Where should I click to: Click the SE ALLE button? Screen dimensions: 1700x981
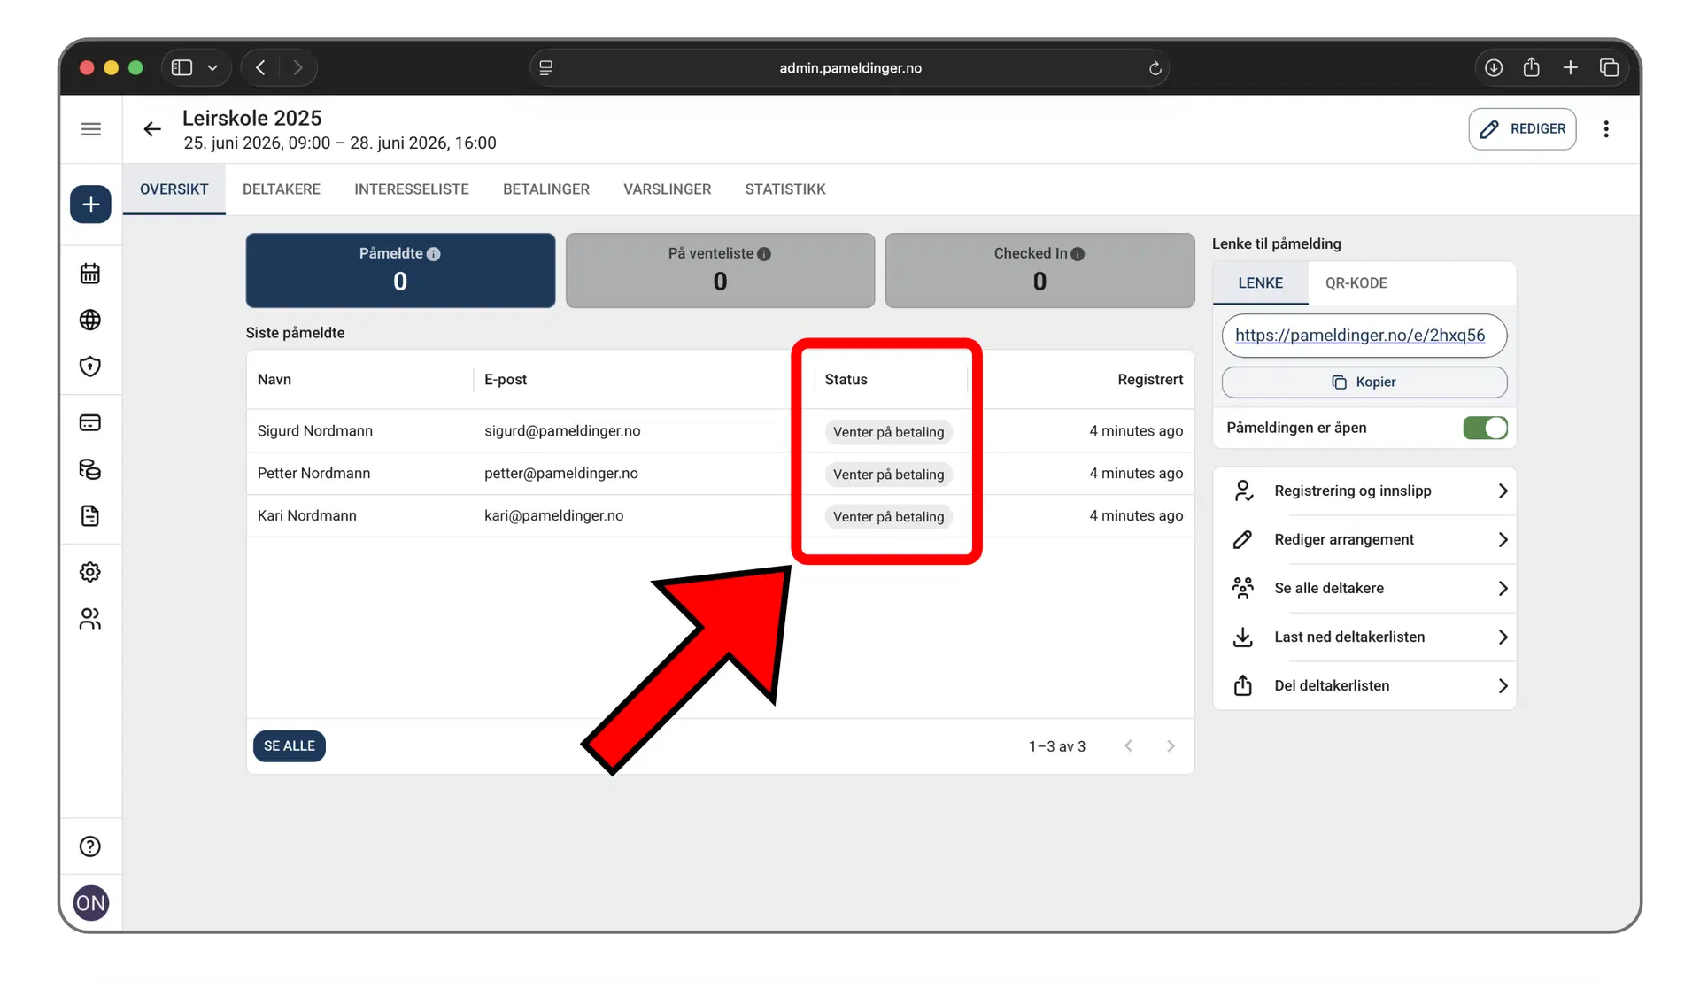pyautogui.click(x=289, y=745)
